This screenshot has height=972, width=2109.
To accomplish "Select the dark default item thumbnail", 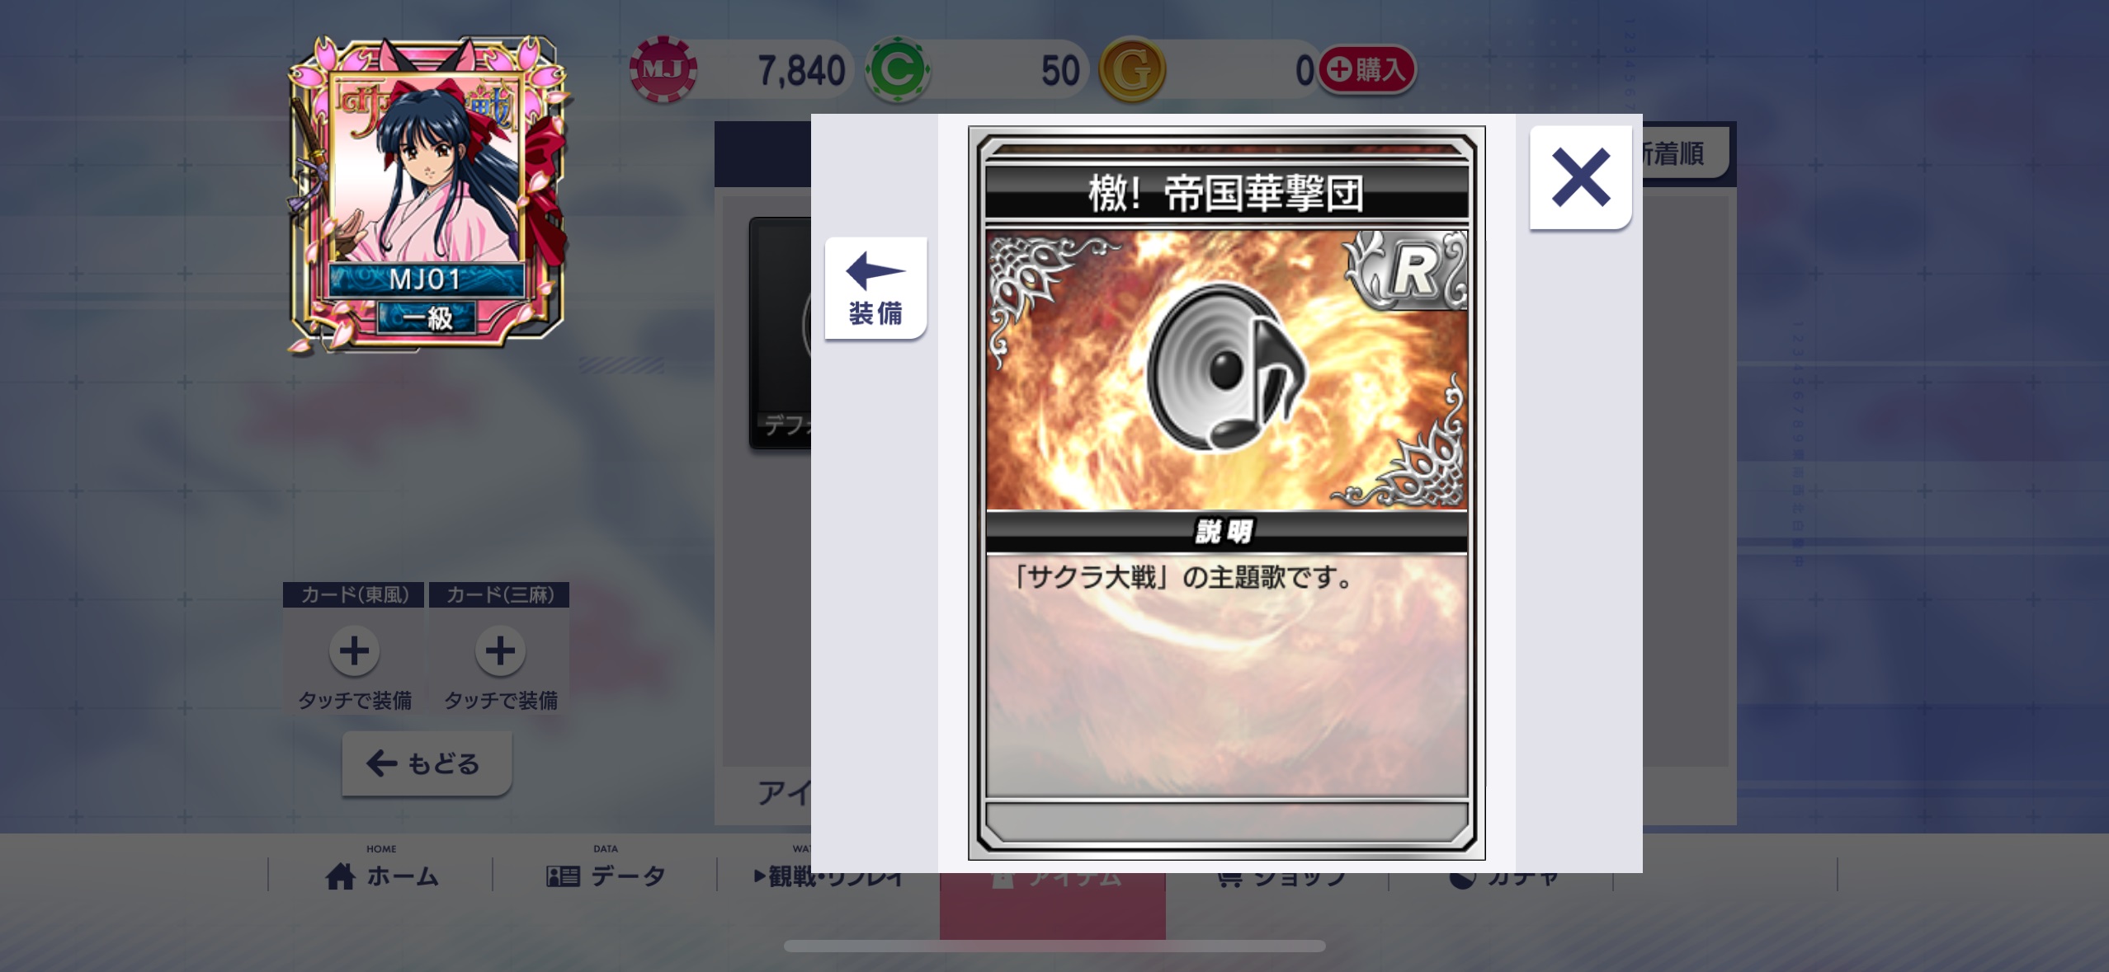I will pos(781,333).
